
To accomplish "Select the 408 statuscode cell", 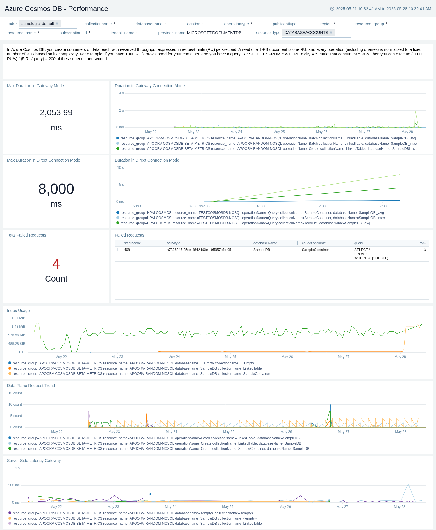I will pos(127,250).
